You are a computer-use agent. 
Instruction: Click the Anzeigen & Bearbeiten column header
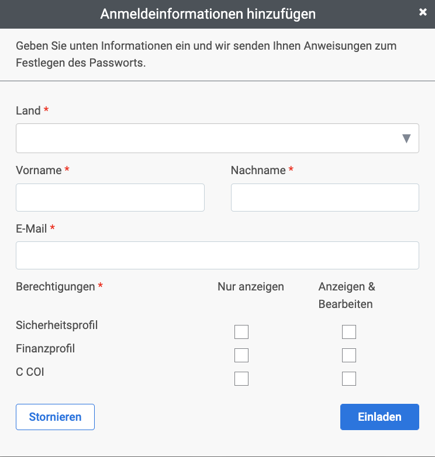347,295
